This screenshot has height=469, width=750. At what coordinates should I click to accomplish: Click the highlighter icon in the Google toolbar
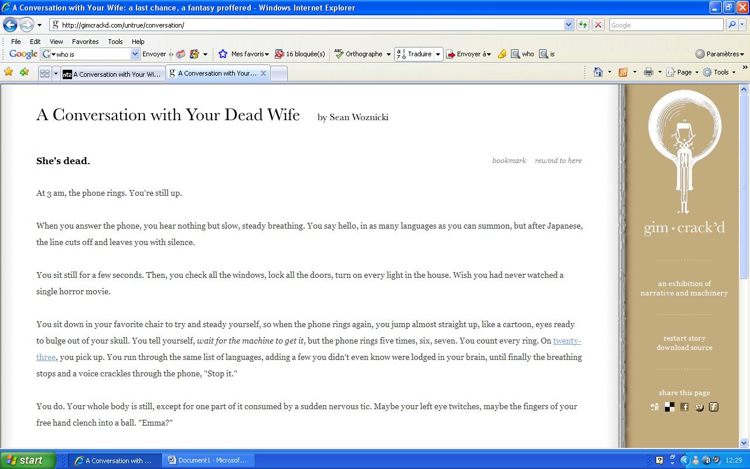[502, 54]
